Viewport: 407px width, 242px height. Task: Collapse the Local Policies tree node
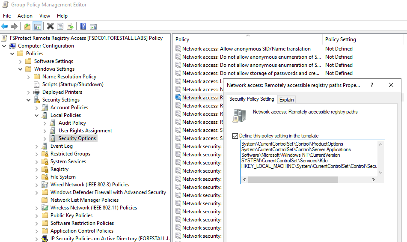click(x=37, y=115)
